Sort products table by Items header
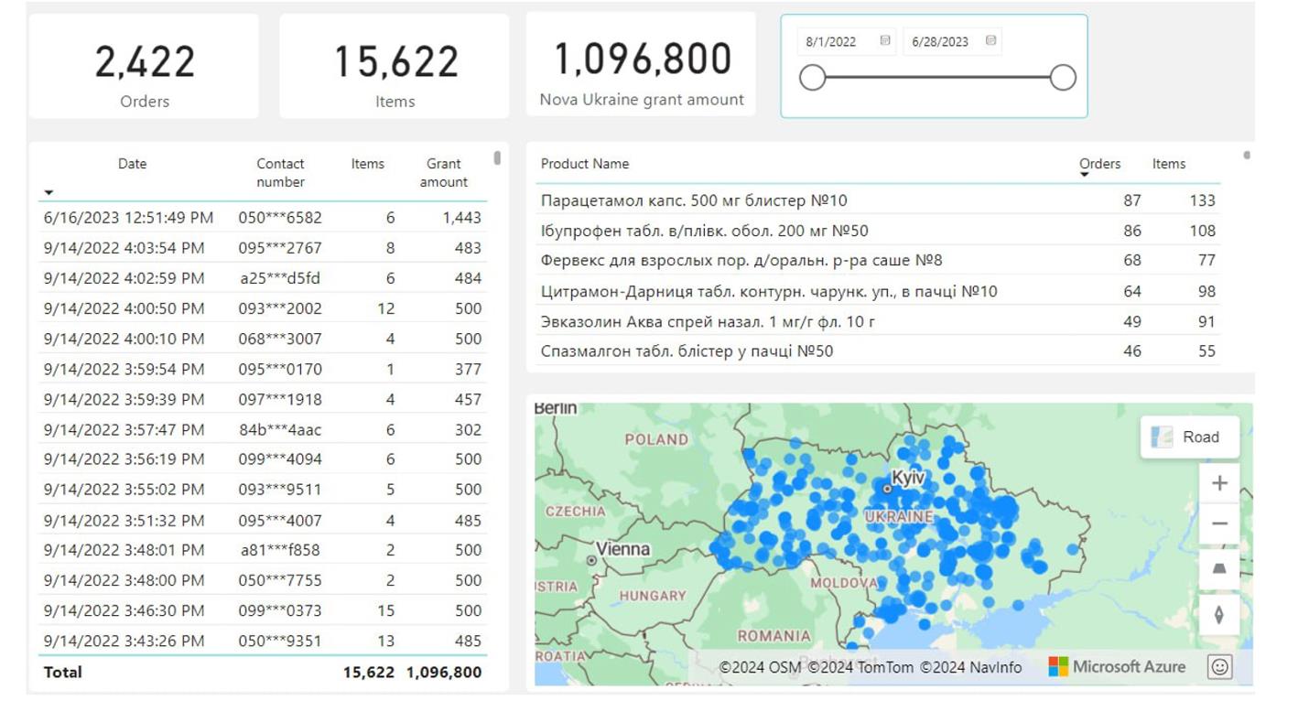Viewport: 1309px width, 701px height. click(1169, 164)
